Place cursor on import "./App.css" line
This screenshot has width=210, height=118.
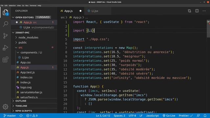pos(91,39)
